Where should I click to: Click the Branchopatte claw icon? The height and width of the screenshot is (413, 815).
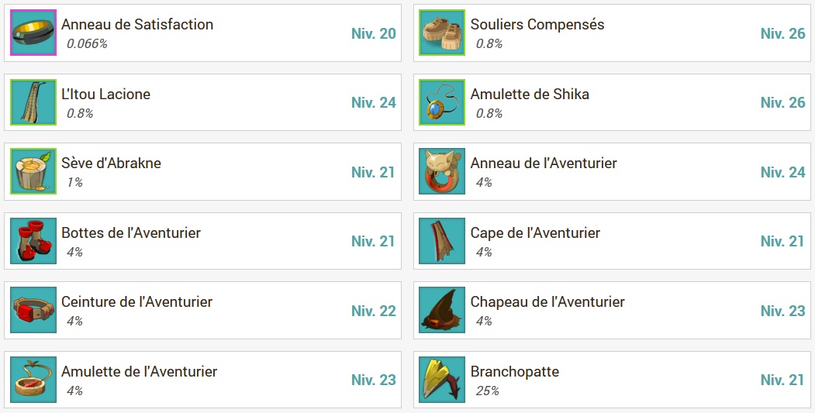click(442, 380)
